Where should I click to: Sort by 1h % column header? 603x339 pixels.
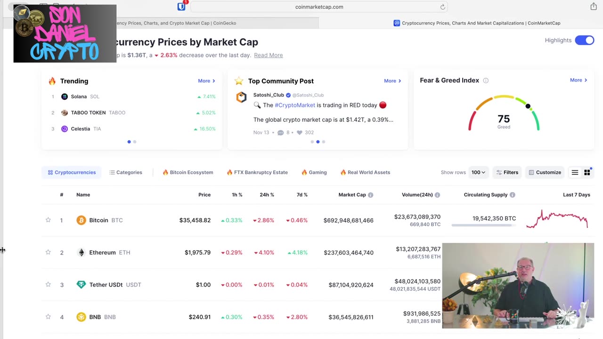[x=237, y=195]
